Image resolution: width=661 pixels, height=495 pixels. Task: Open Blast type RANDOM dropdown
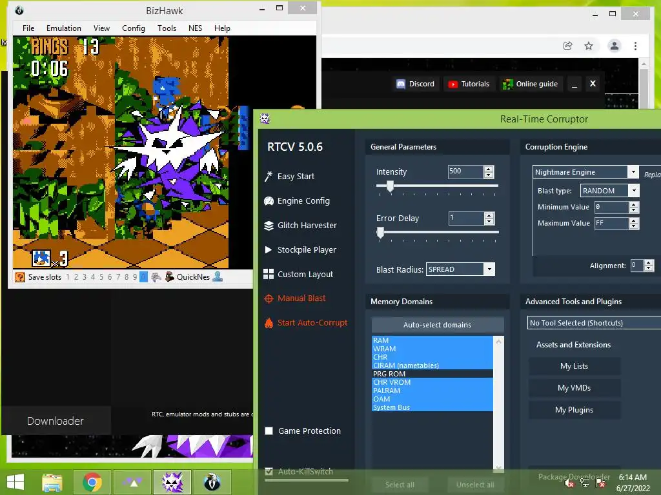pos(634,191)
